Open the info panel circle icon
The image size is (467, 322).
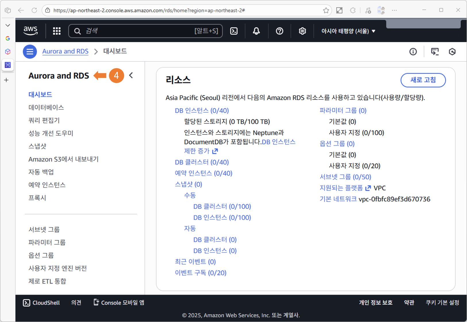click(413, 52)
